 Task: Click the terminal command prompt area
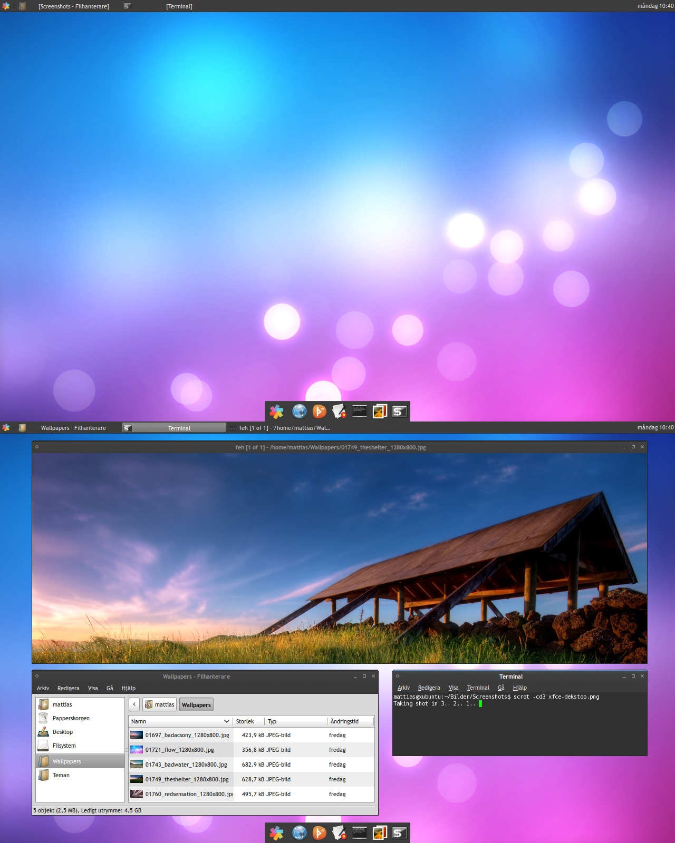519,727
